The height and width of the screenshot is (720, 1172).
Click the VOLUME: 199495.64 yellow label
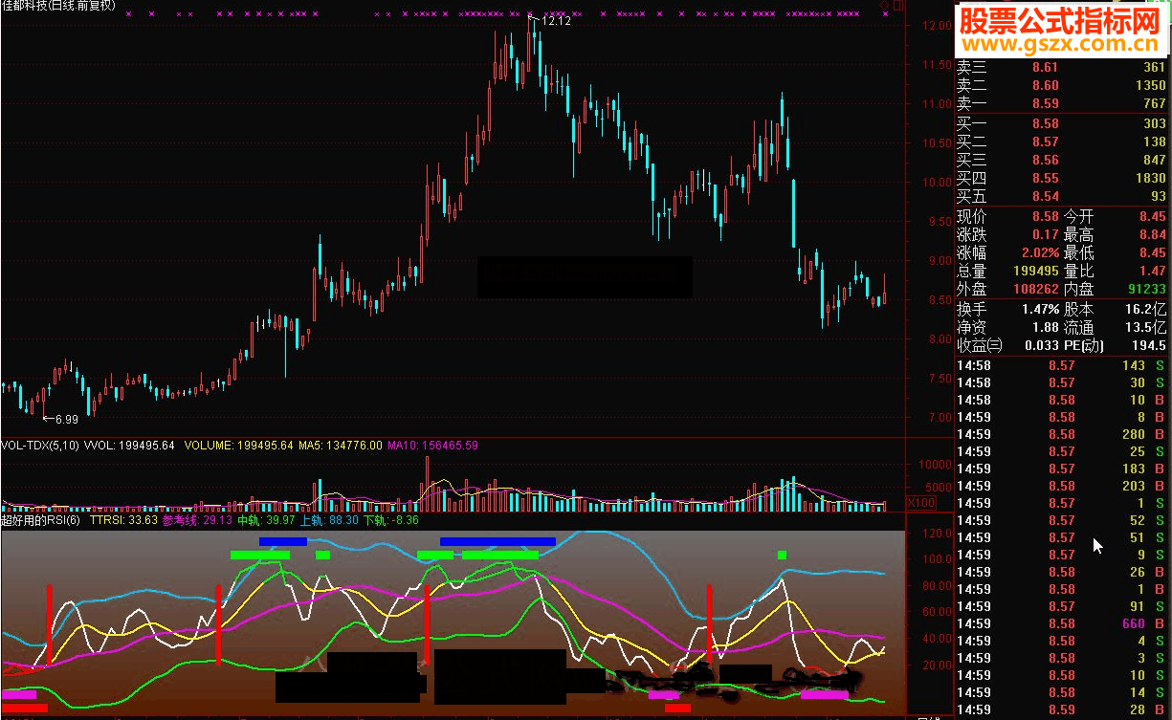(x=238, y=445)
